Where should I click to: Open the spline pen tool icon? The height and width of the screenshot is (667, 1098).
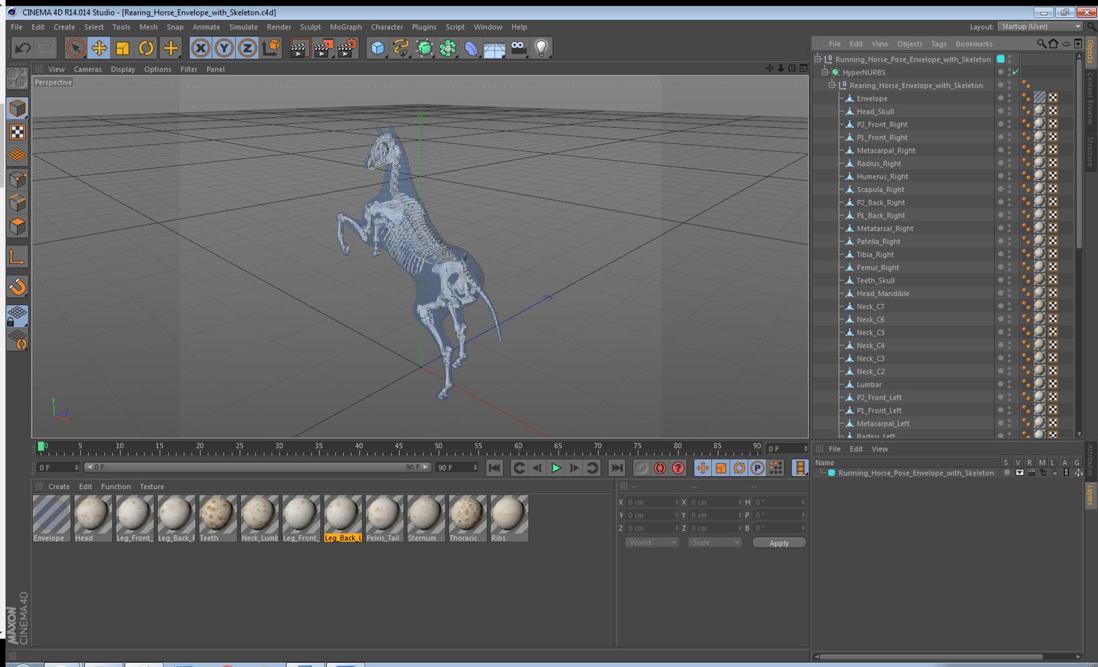(x=401, y=48)
